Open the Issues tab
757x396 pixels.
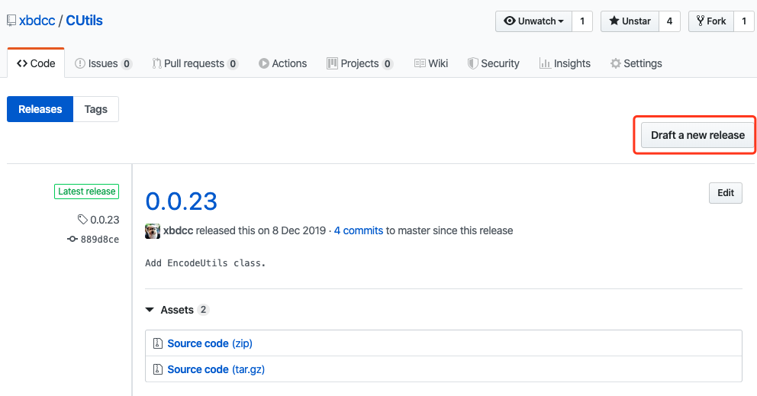[103, 63]
